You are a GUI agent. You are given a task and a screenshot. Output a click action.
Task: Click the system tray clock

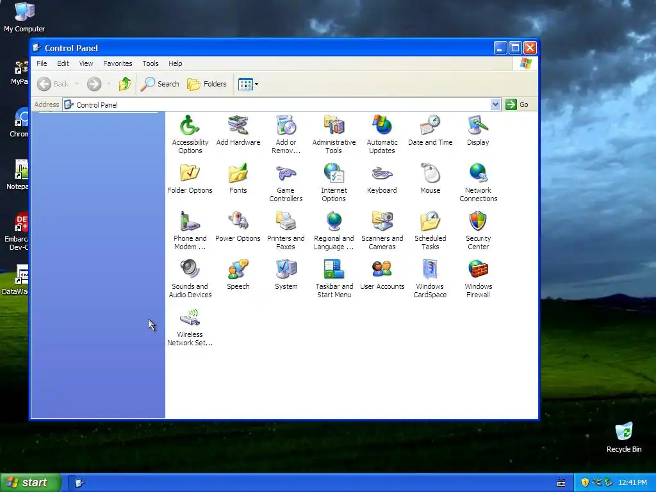pyautogui.click(x=632, y=483)
